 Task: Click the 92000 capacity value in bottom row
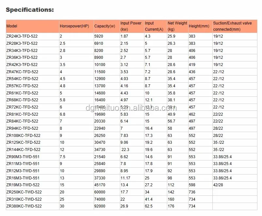(99, 206)
